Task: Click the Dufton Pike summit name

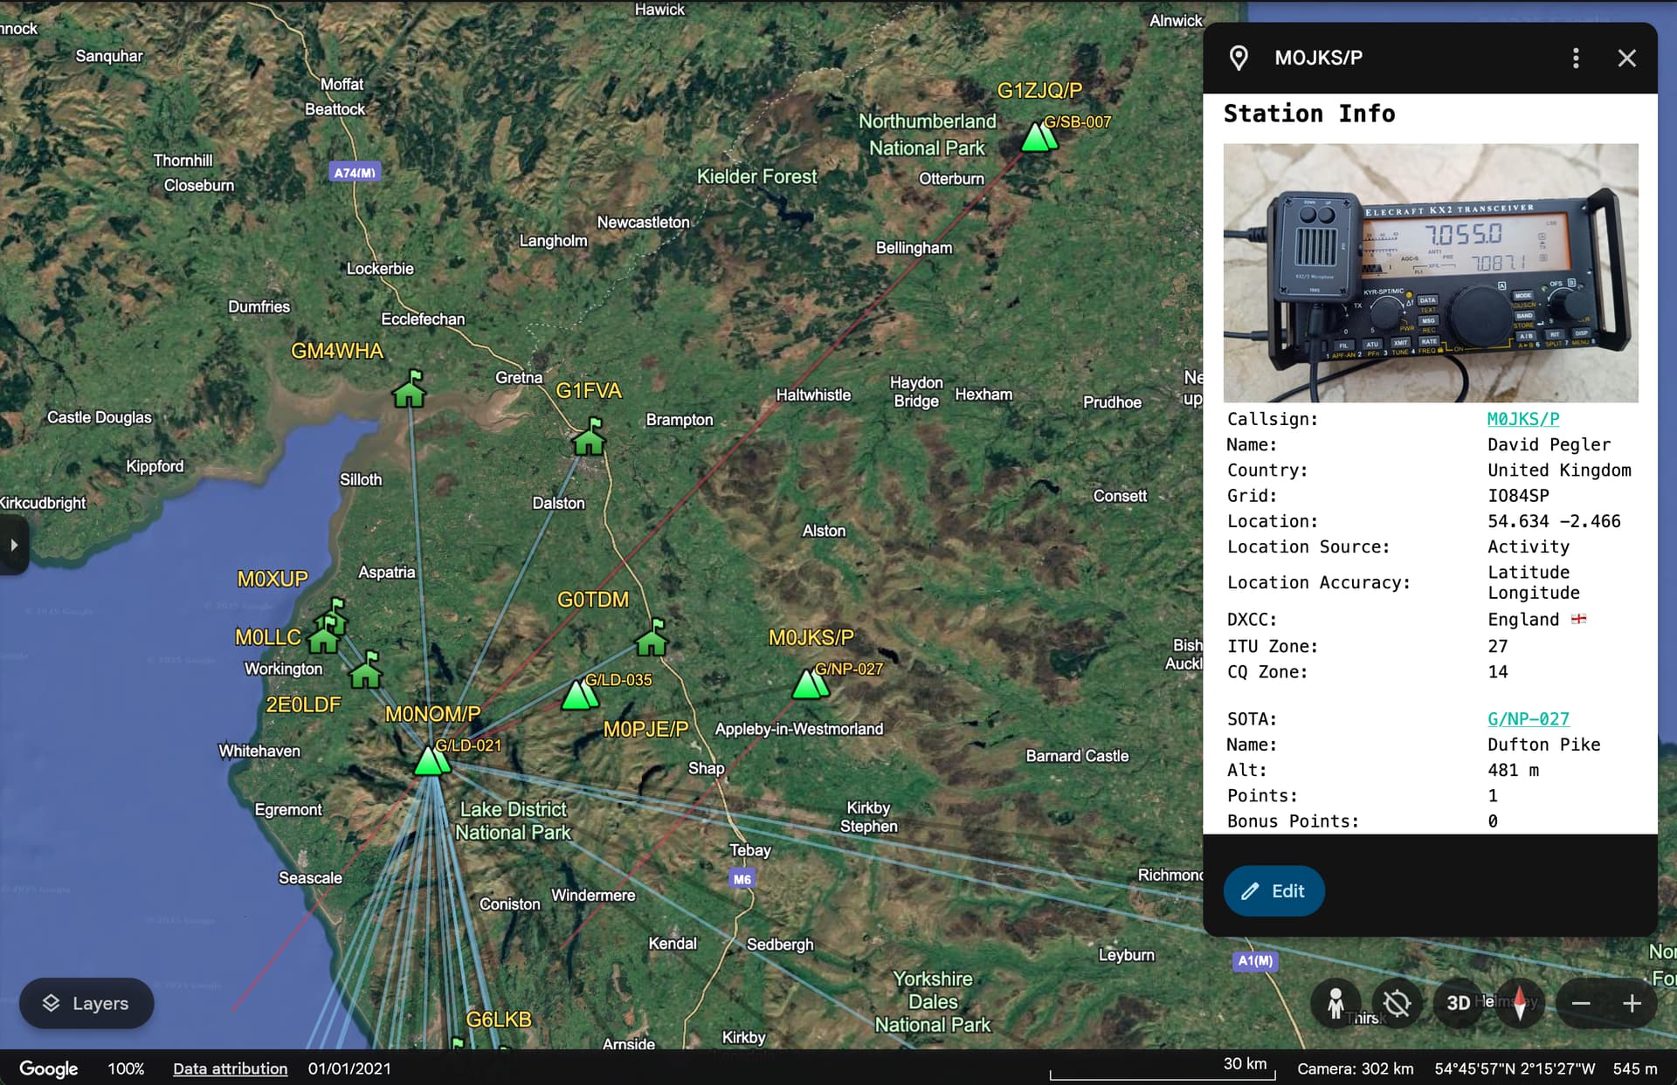Action: pos(1543,745)
